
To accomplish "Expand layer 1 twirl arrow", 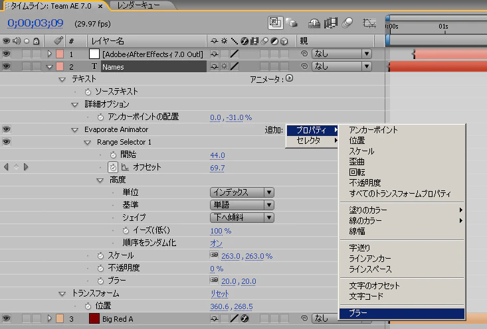I will point(49,54).
